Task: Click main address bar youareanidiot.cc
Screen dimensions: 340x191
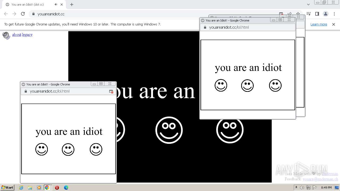Action: tap(51, 14)
